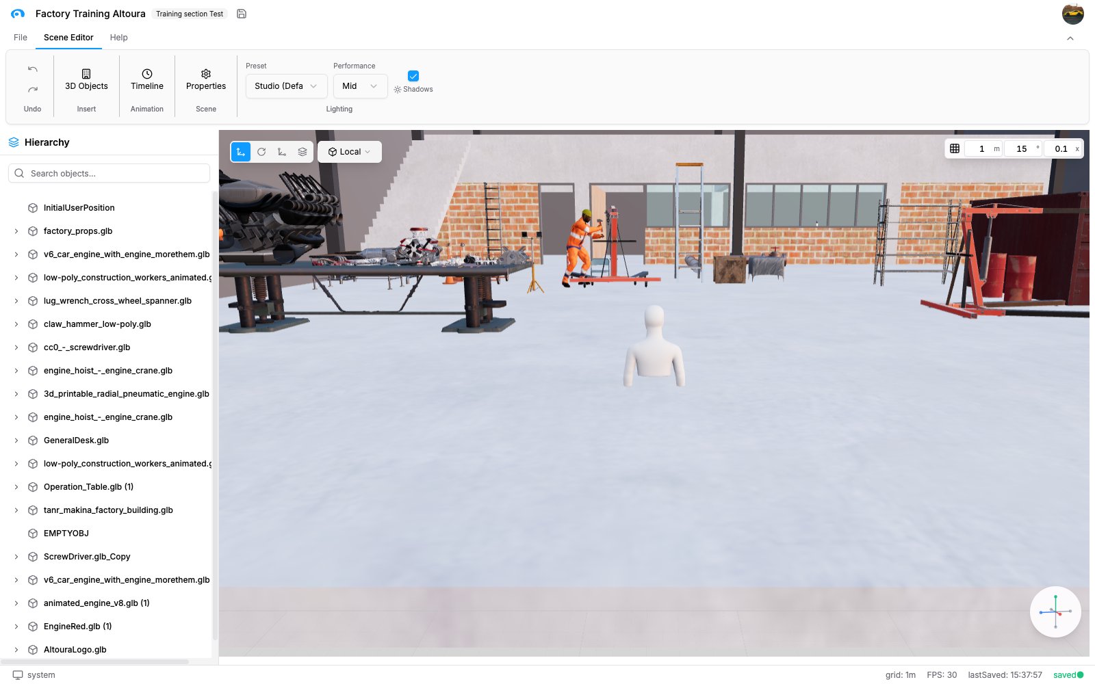
Task: Open the Performance Mid dropdown
Action: [361, 86]
